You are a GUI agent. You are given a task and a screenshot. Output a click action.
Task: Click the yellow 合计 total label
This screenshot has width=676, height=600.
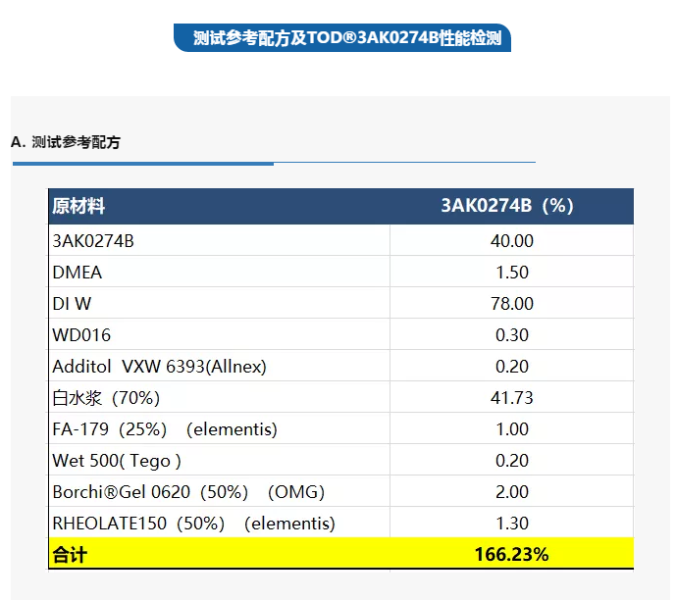[x=70, y=555]
